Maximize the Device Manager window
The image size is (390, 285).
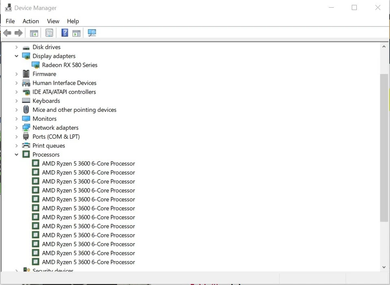click(354, 7)
